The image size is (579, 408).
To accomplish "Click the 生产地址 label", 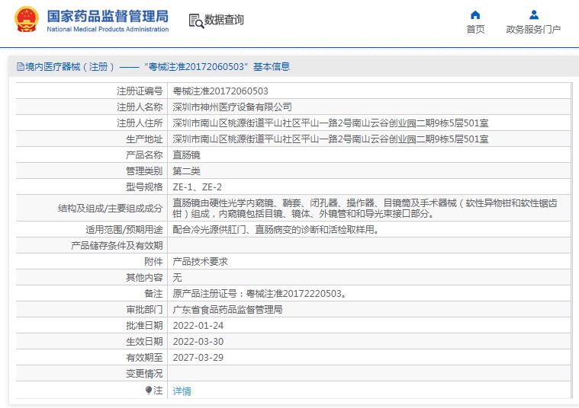I will 144,139.
